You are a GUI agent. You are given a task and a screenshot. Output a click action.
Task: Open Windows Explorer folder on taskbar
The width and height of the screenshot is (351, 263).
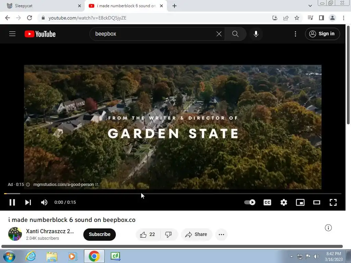tap(52, 256)
